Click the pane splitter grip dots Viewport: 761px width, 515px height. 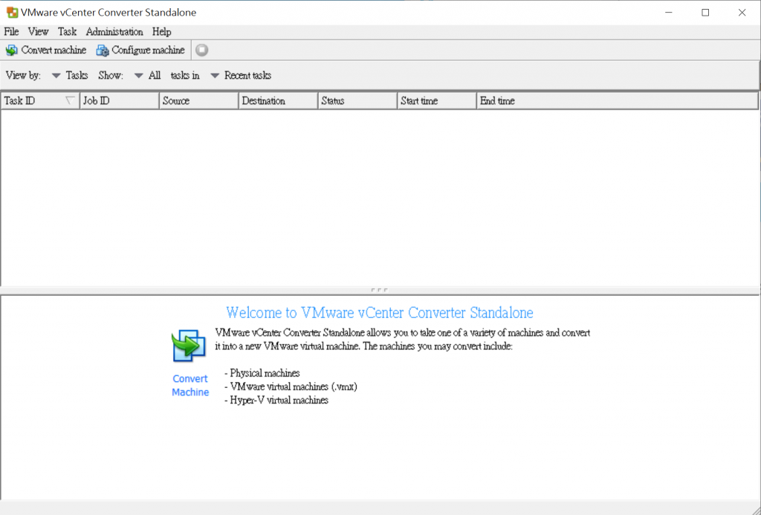[x=379, y=291]
